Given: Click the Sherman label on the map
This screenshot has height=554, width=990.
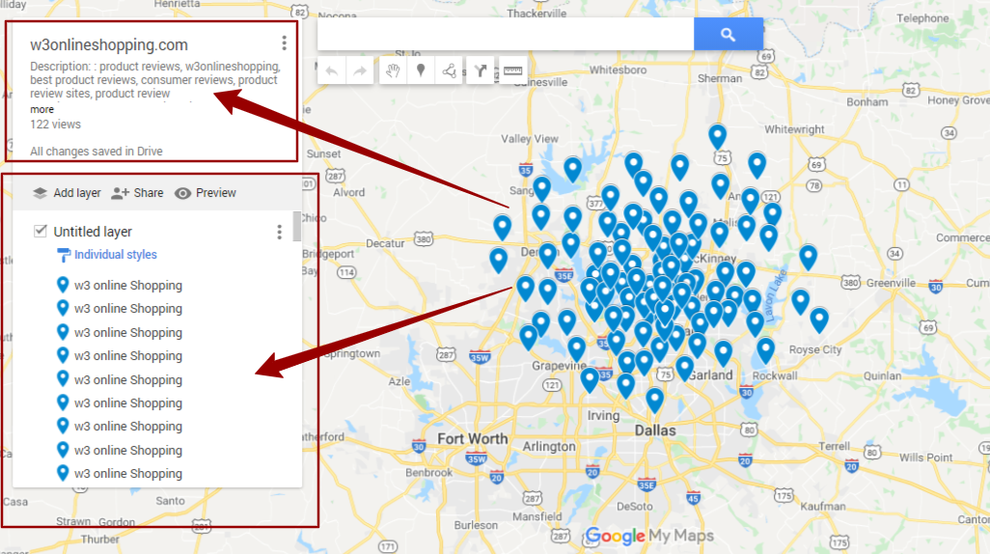Looking at the screenshot, I should (720, 78).
